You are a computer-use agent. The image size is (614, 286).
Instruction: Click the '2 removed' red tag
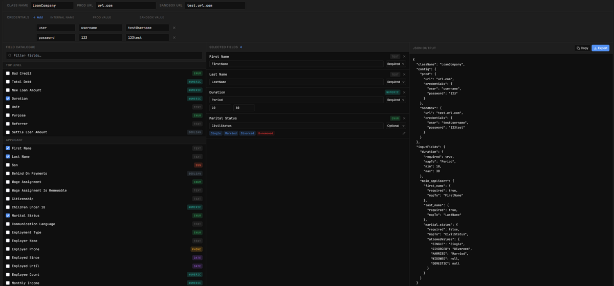point(266,133)
